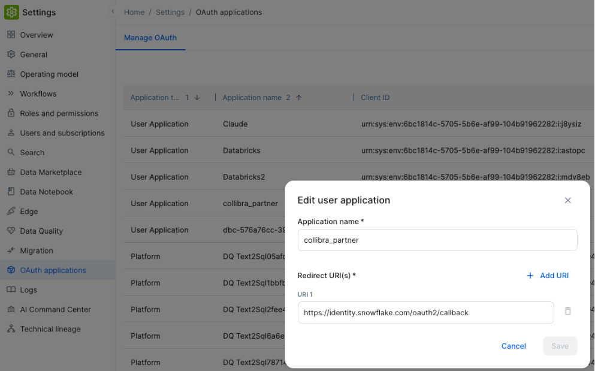The width and height of the screenshot is (595, 371).
Task: Click the URI 1 input field
Action: (426, 312)
